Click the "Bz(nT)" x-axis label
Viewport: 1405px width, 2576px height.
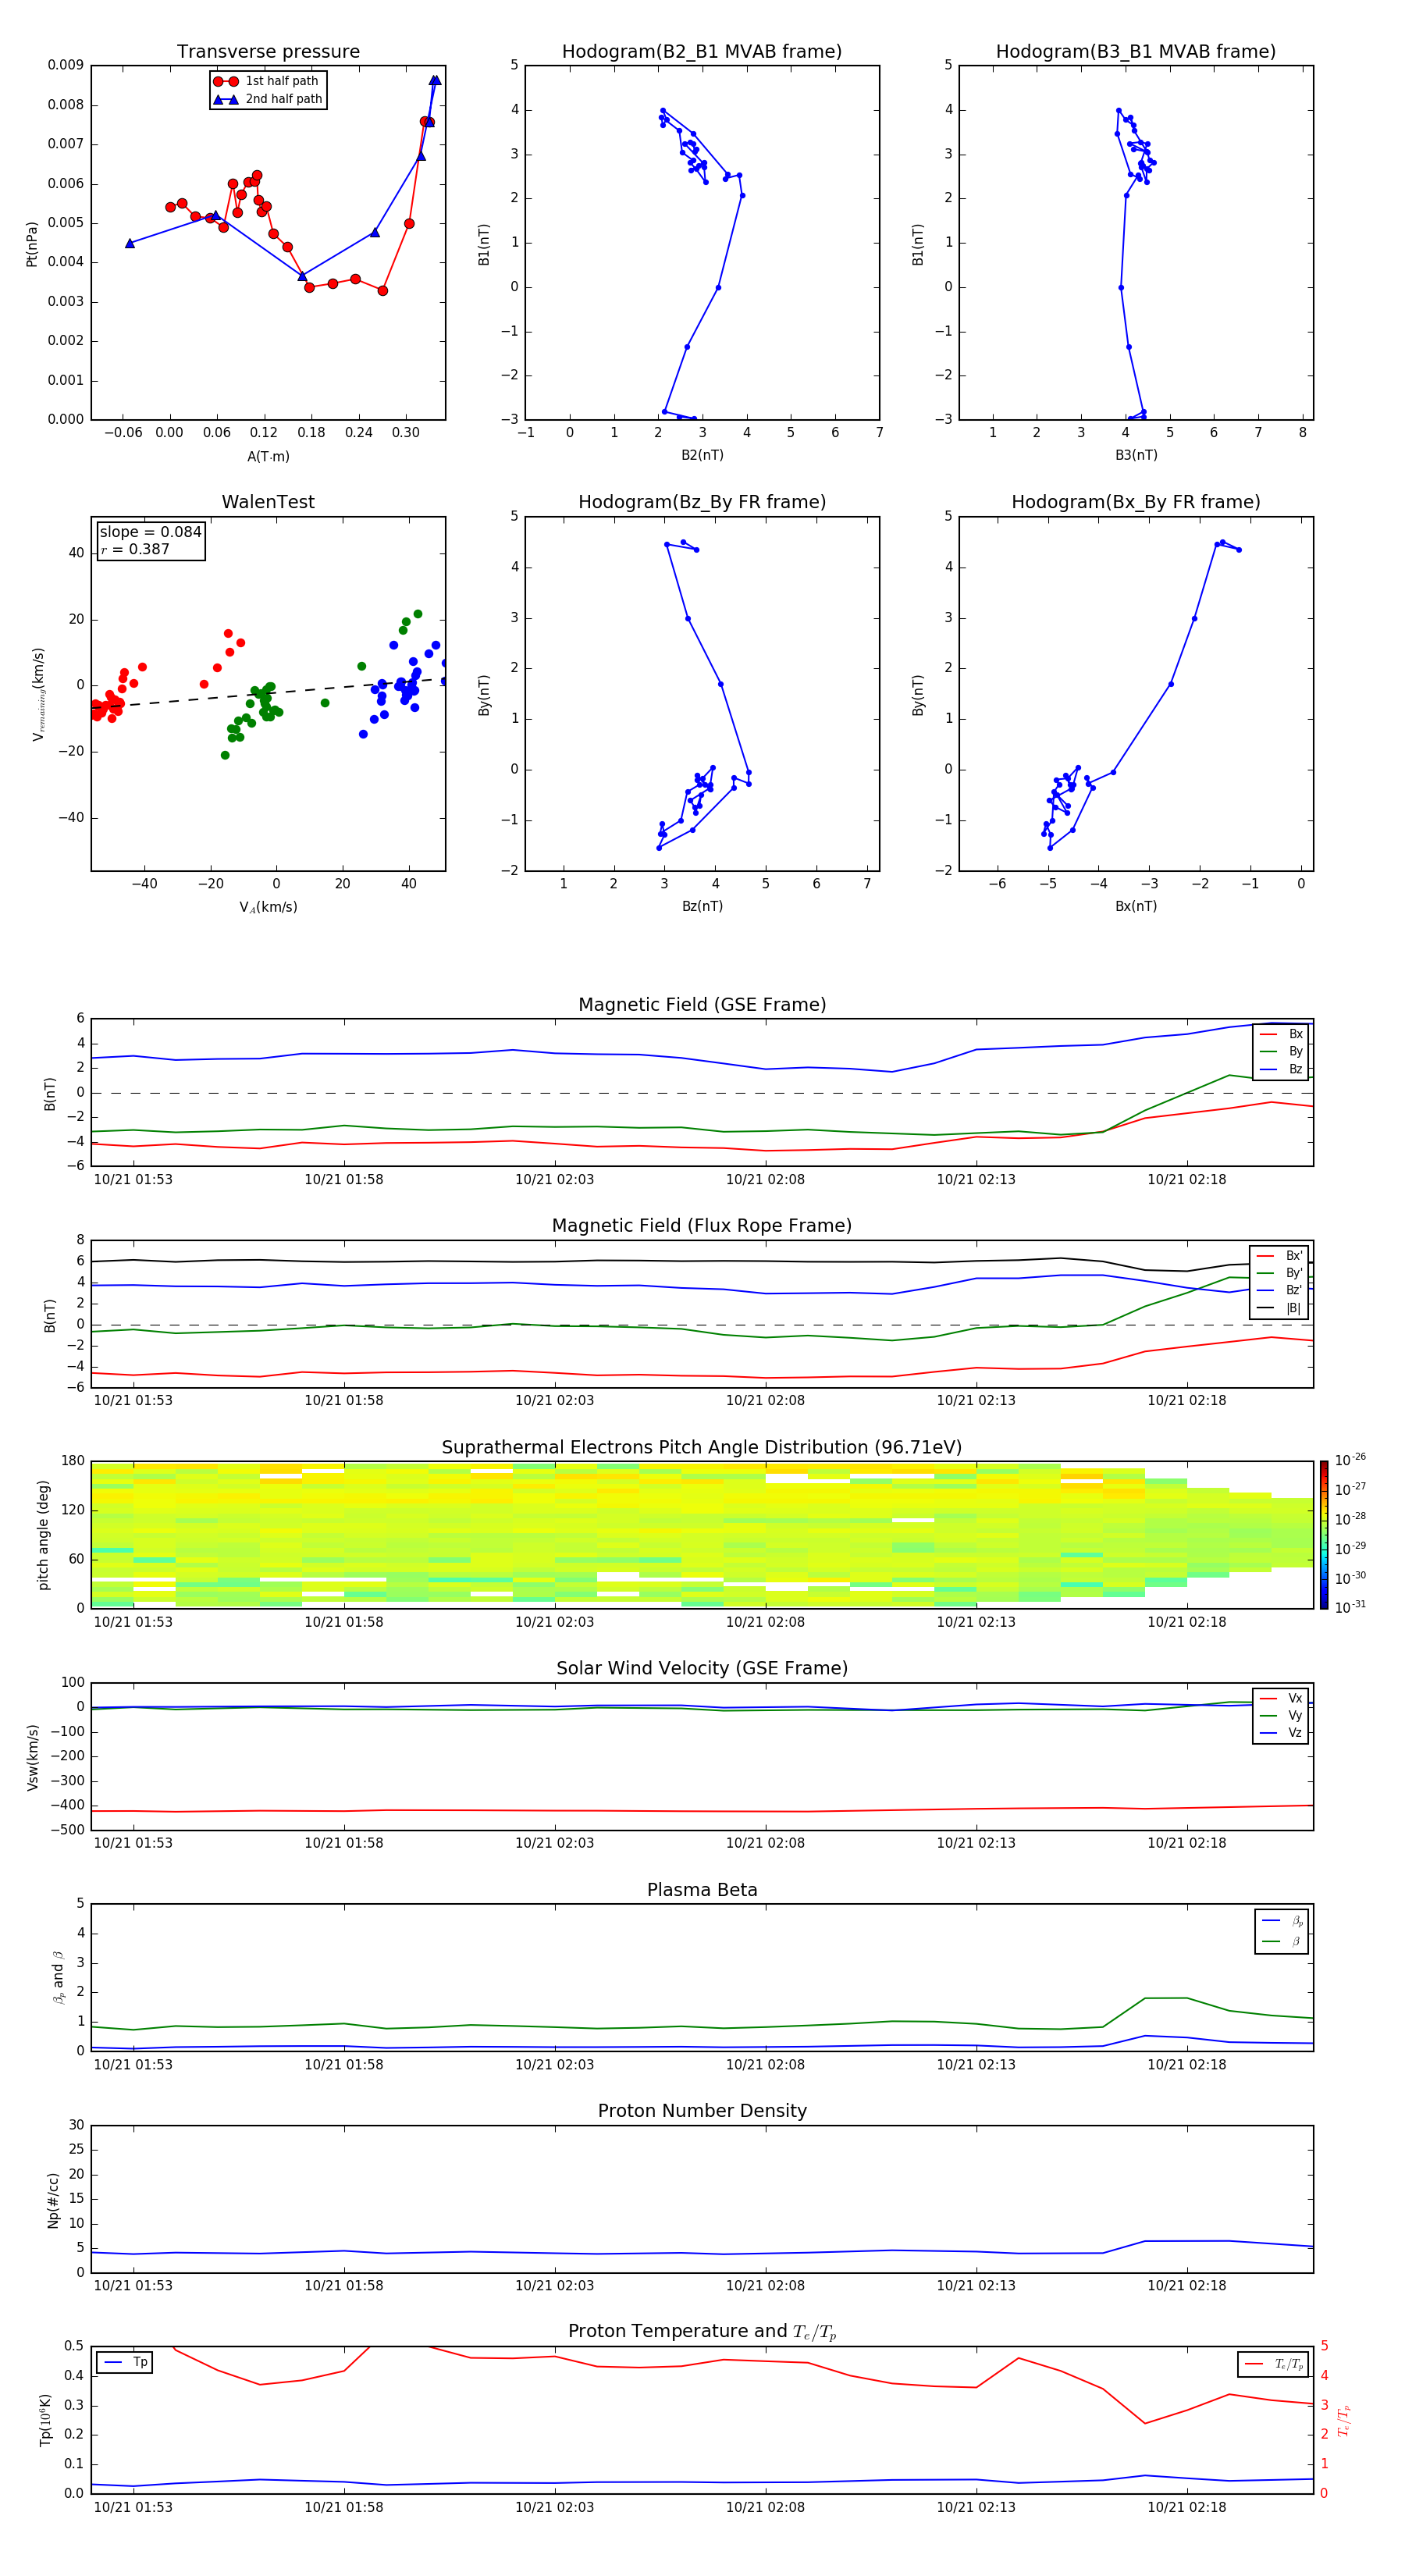[x=702, y=906]
